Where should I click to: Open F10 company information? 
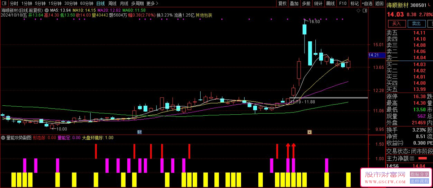tap(342, 4)
